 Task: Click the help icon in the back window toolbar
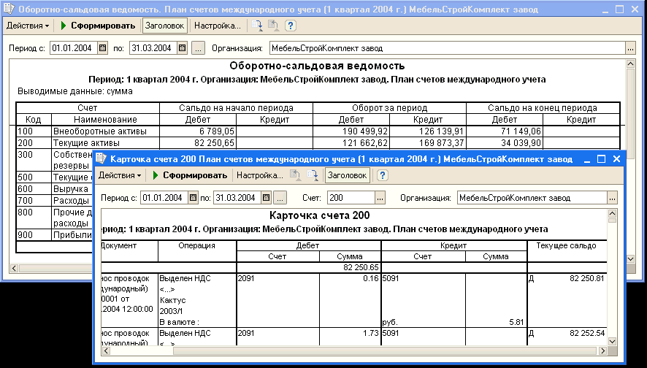(x=290, y=26)
